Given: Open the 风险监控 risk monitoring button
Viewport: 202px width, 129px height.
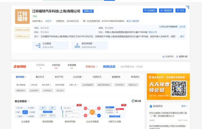Looking at the screenshot, I should [166, 11].
